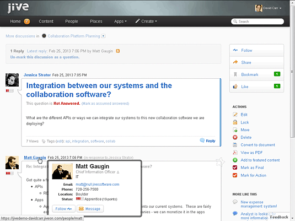The height and width of the screenshot is (221, 295).
Task: Click the Follow activity icon in sidebar
Action: tap(235, 50)
